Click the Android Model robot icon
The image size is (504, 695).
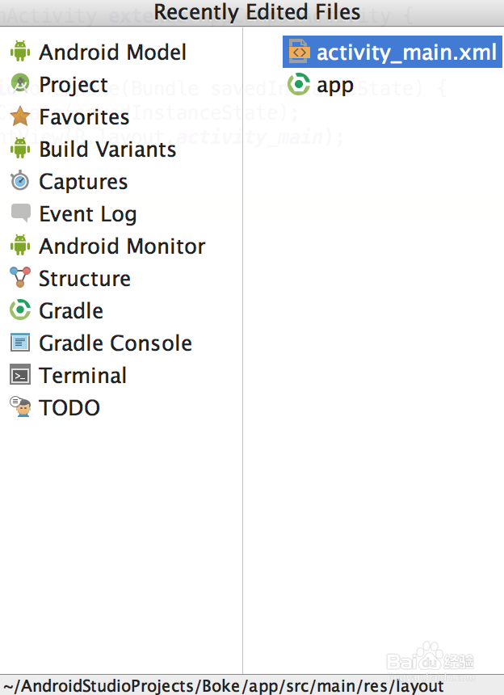[20, 53]
